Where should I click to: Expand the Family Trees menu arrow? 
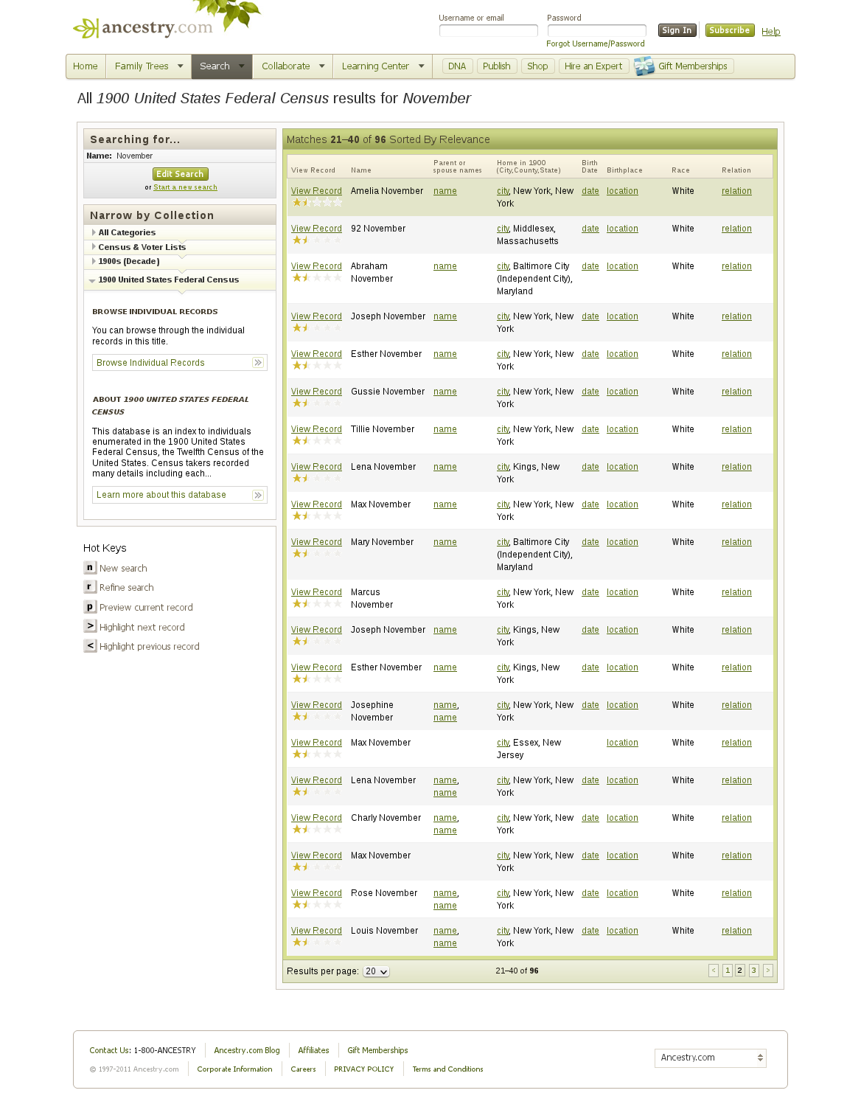tap(180, 66)
